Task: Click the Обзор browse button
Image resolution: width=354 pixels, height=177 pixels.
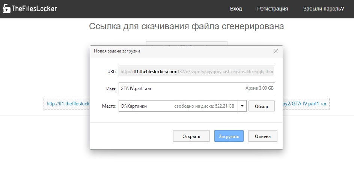Action: [x=261, y=106]
